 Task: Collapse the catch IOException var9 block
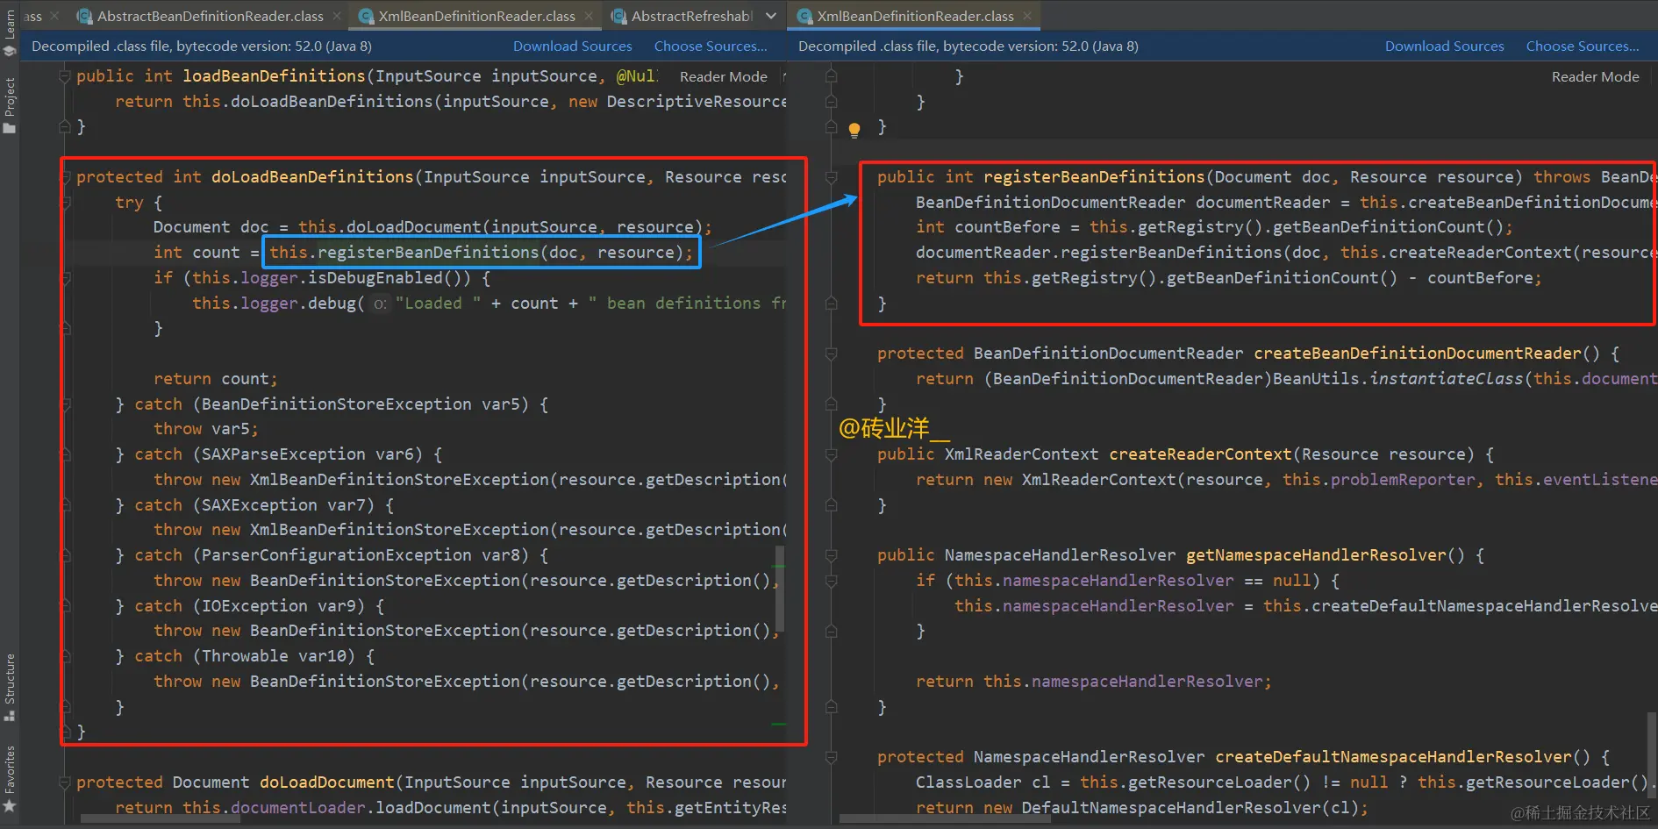click(x=64, y=606)
